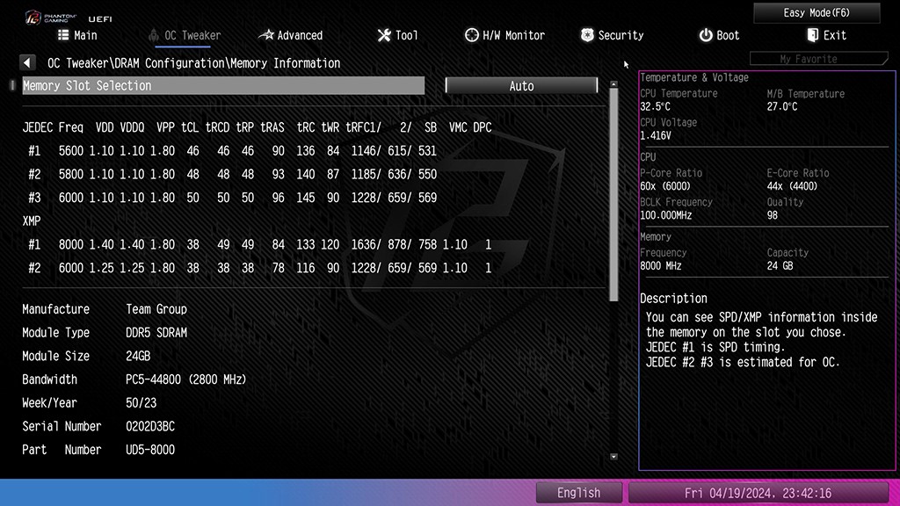The height and width of the screenshot is (506, 900).
Task: Click JEDEC #3 6000 frequency value
Action: pyautogui.click(x=70, y=198)
